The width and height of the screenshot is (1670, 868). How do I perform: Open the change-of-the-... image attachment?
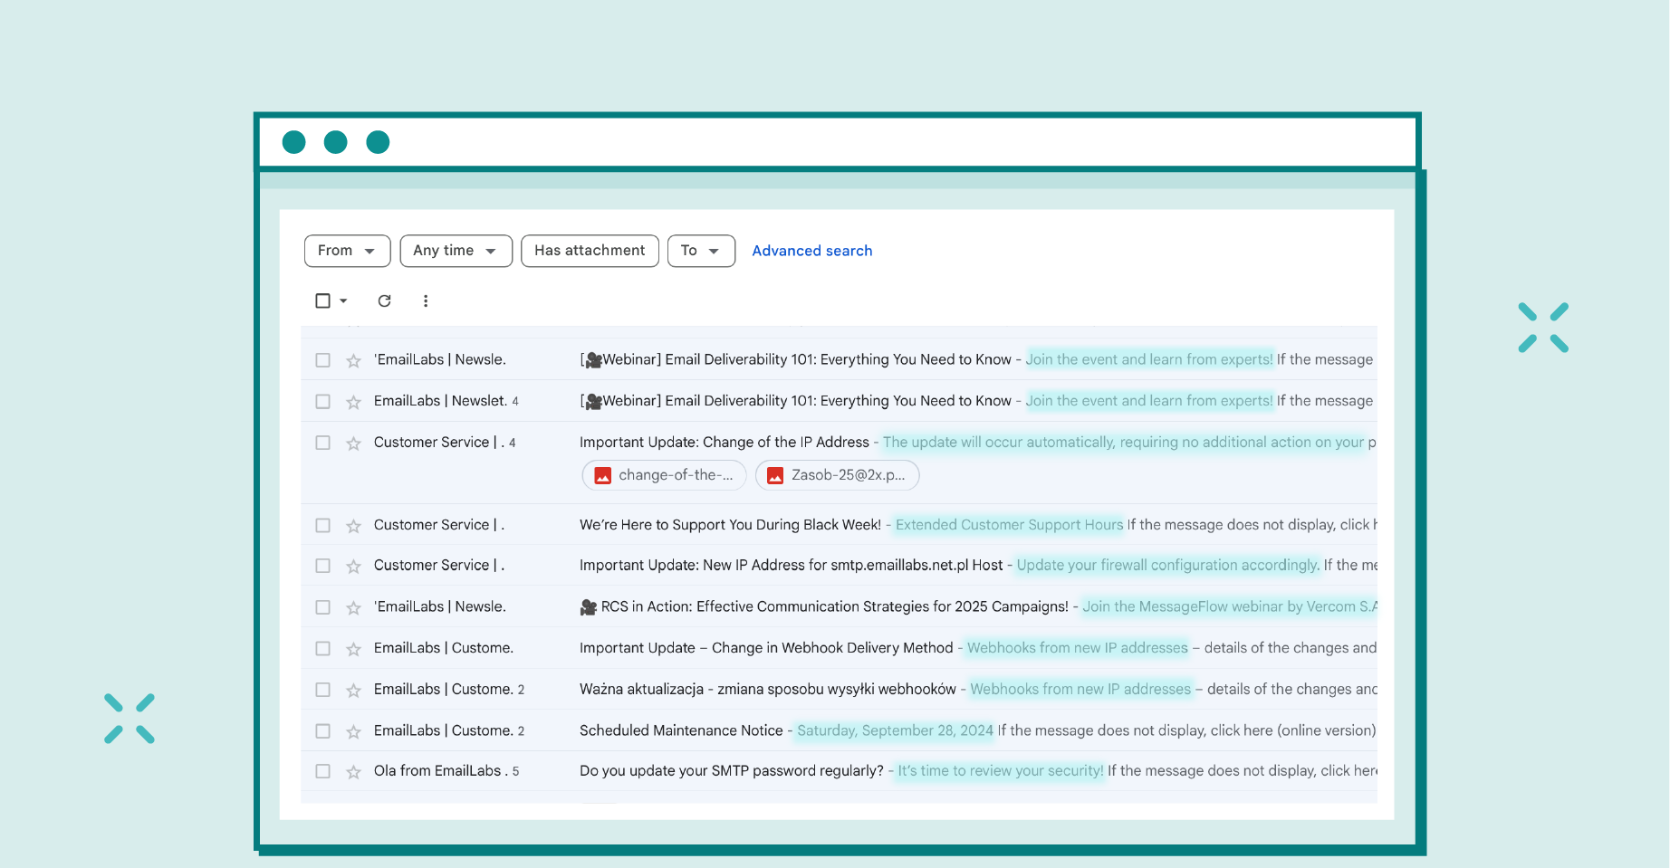point(664,474)
